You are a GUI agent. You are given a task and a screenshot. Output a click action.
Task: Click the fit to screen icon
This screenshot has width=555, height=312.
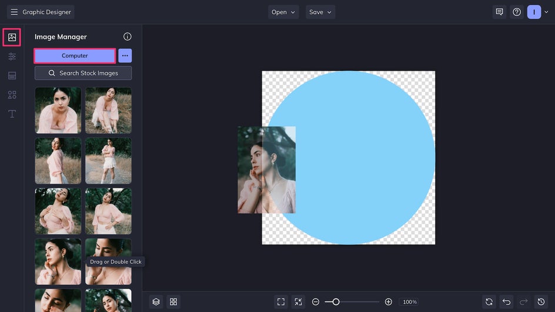pos(281,302)
